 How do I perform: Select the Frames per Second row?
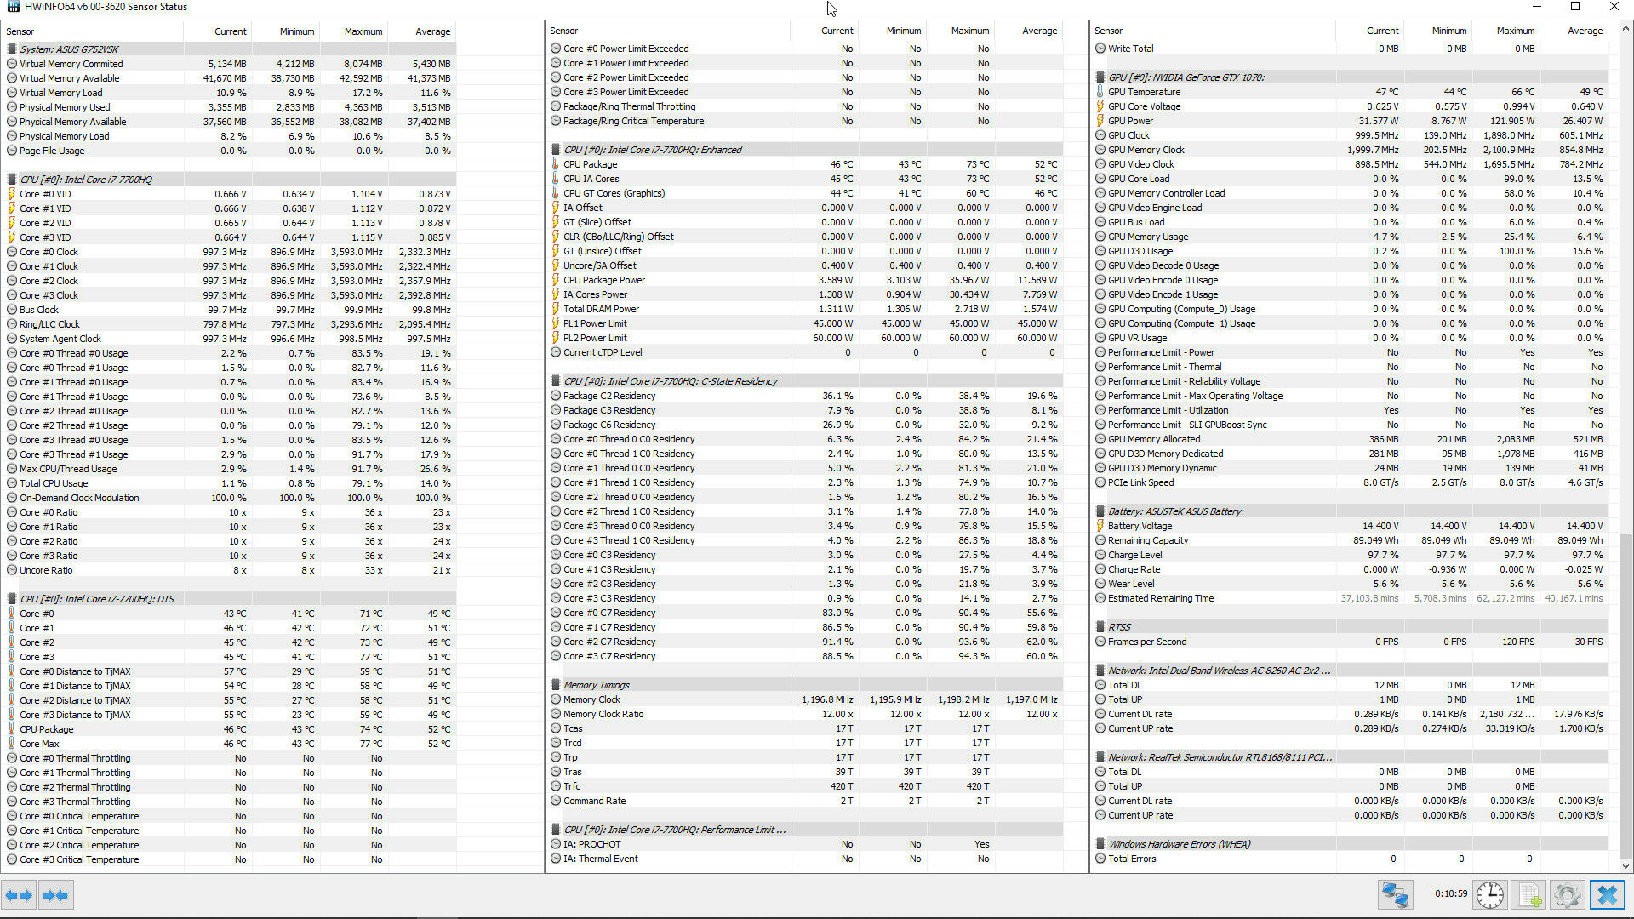pos(1146,642)
